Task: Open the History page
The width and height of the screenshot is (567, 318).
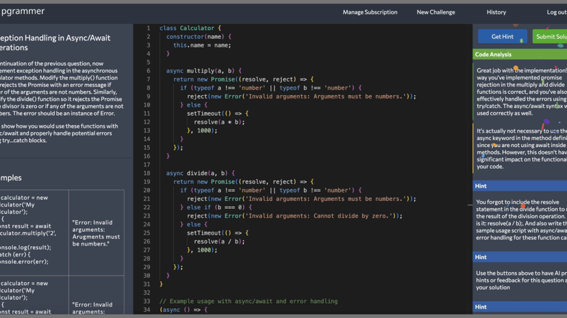Action: click(x=496, y=12)
